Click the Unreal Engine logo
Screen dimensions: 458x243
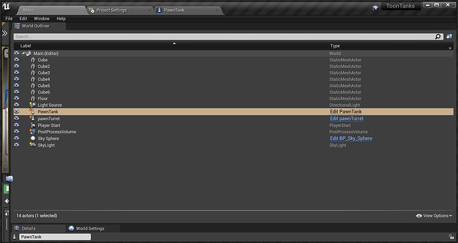(6, 7)
